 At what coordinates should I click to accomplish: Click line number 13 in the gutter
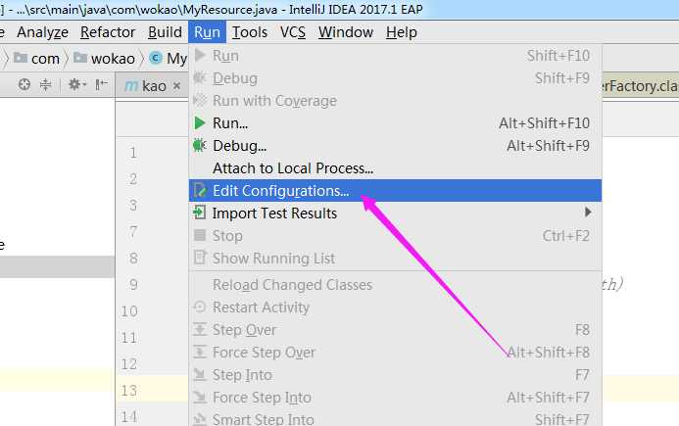(128, 391)
